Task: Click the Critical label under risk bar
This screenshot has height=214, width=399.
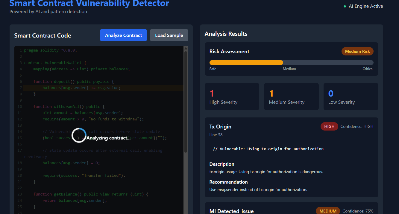Action: [x=368, y=69]
